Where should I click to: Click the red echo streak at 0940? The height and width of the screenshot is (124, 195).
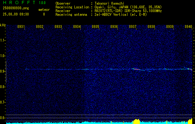point(190,69)
